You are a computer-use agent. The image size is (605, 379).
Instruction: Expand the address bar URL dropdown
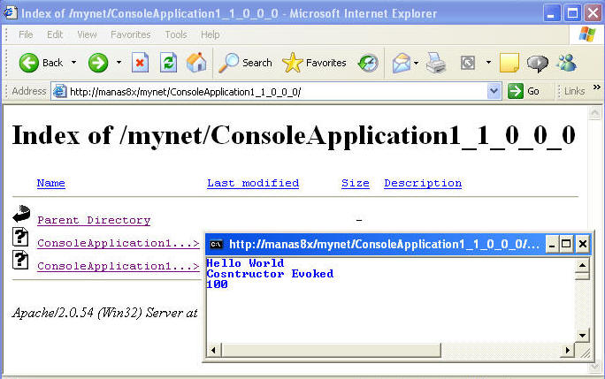[494, 91]
